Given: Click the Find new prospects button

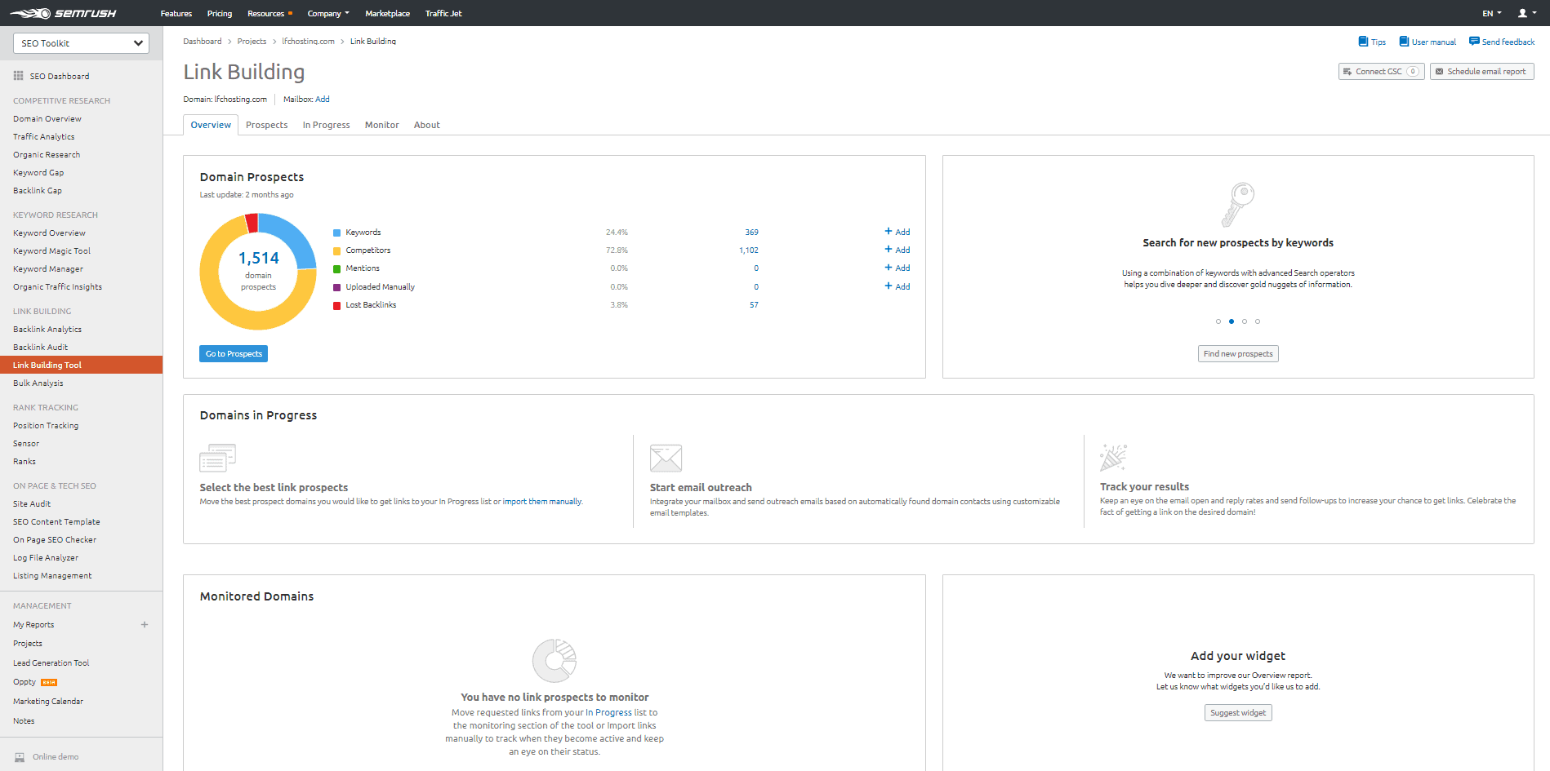Looking at the screenshot, I should tap(1238, 353).
